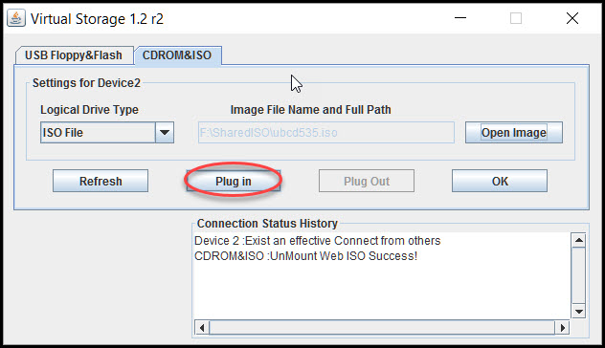Confirm with the OK button
The height and width of the screenshot is (348, 605).
pyautogui.click(x=500, y=181)
